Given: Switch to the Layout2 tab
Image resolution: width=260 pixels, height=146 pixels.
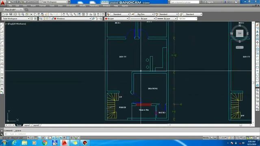Looking at the screenshot, I should [x=36, y=125].
